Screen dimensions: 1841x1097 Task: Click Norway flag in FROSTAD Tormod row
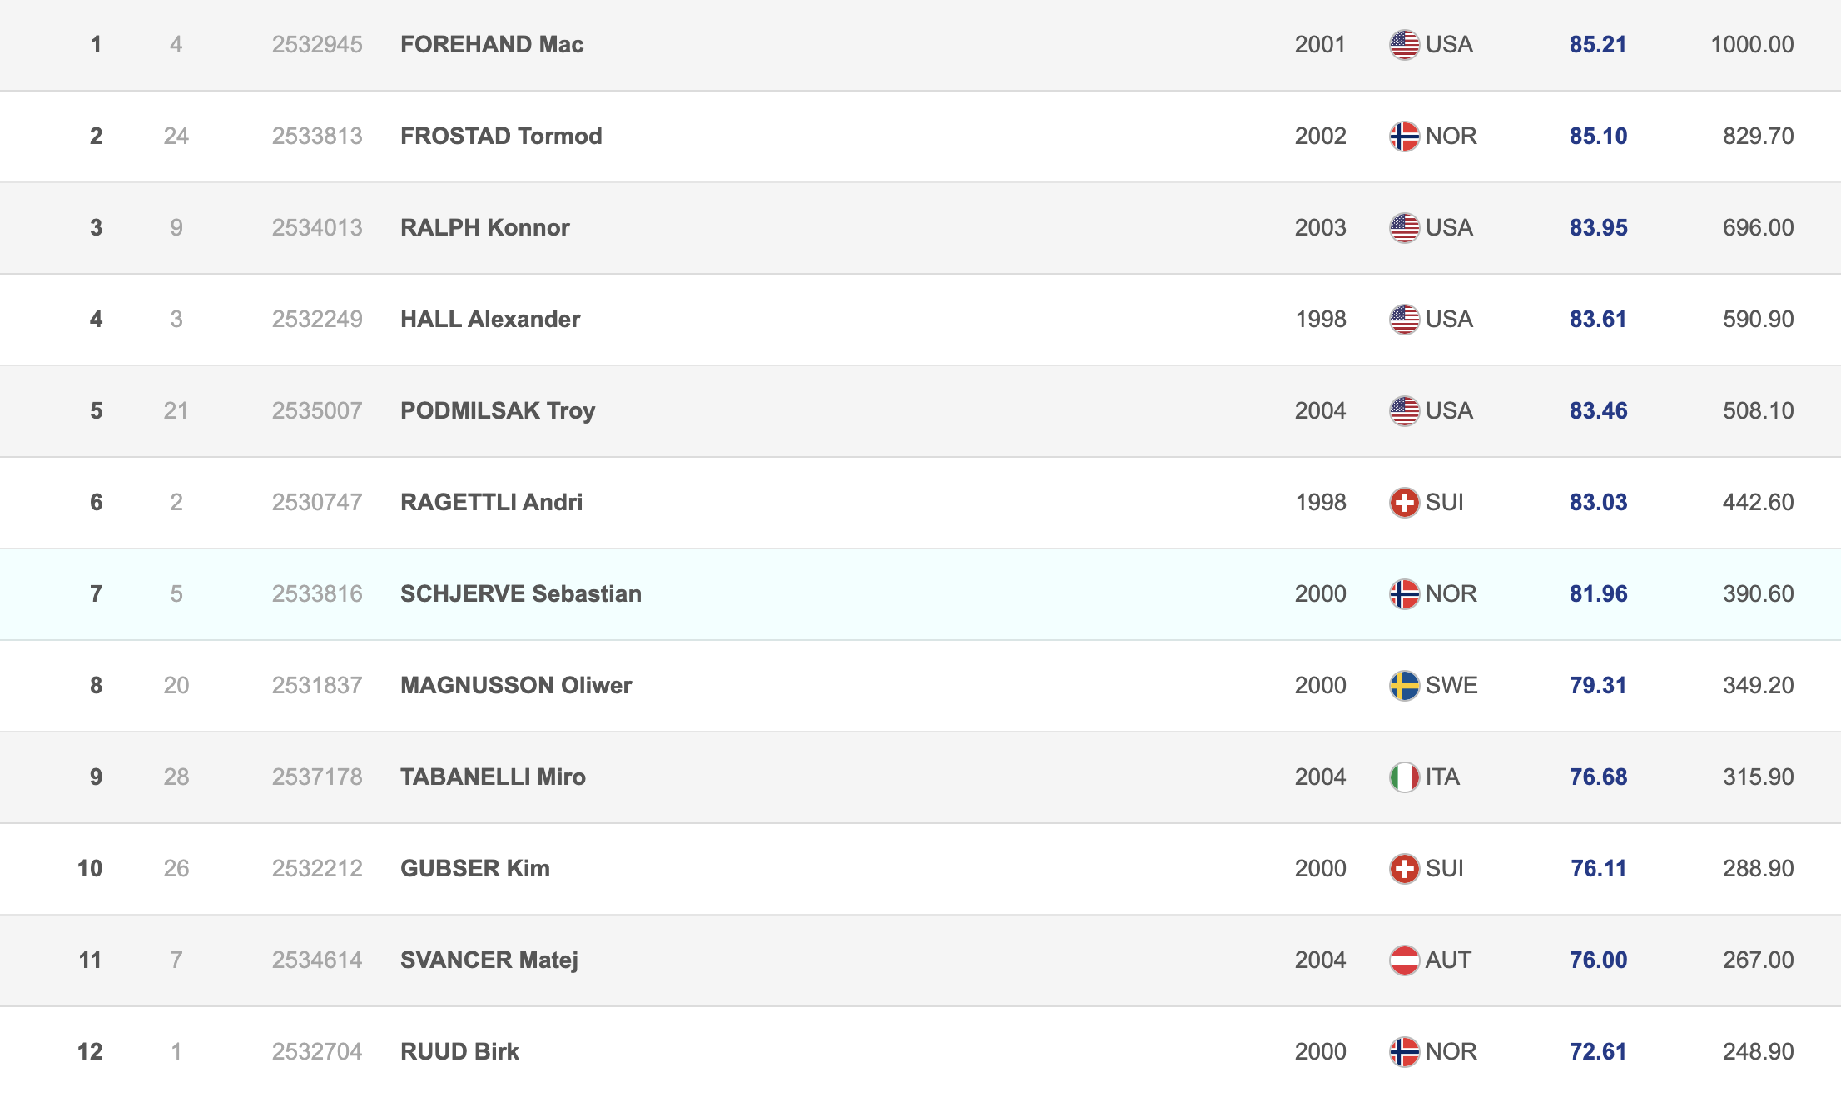[1404, 137]
